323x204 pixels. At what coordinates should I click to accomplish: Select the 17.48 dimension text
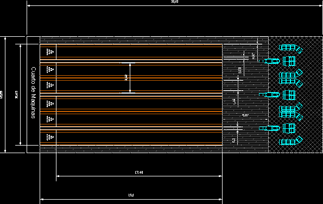(139, 173)
